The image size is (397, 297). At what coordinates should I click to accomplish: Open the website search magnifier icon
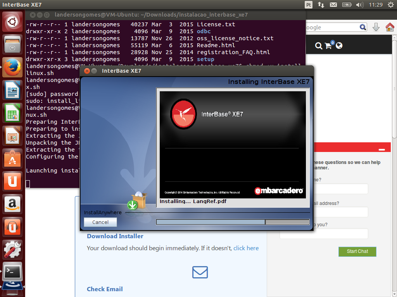(x=319, y=46)
